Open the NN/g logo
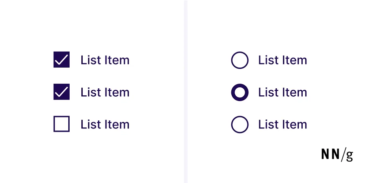The width and height of the screenshot is (375, 183). tap(337, 155)
